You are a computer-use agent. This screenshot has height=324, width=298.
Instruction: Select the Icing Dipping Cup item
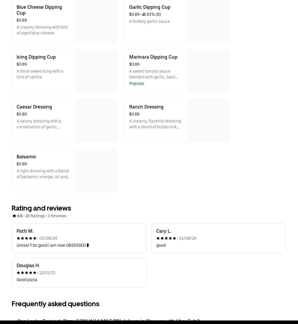click(36, 57)
